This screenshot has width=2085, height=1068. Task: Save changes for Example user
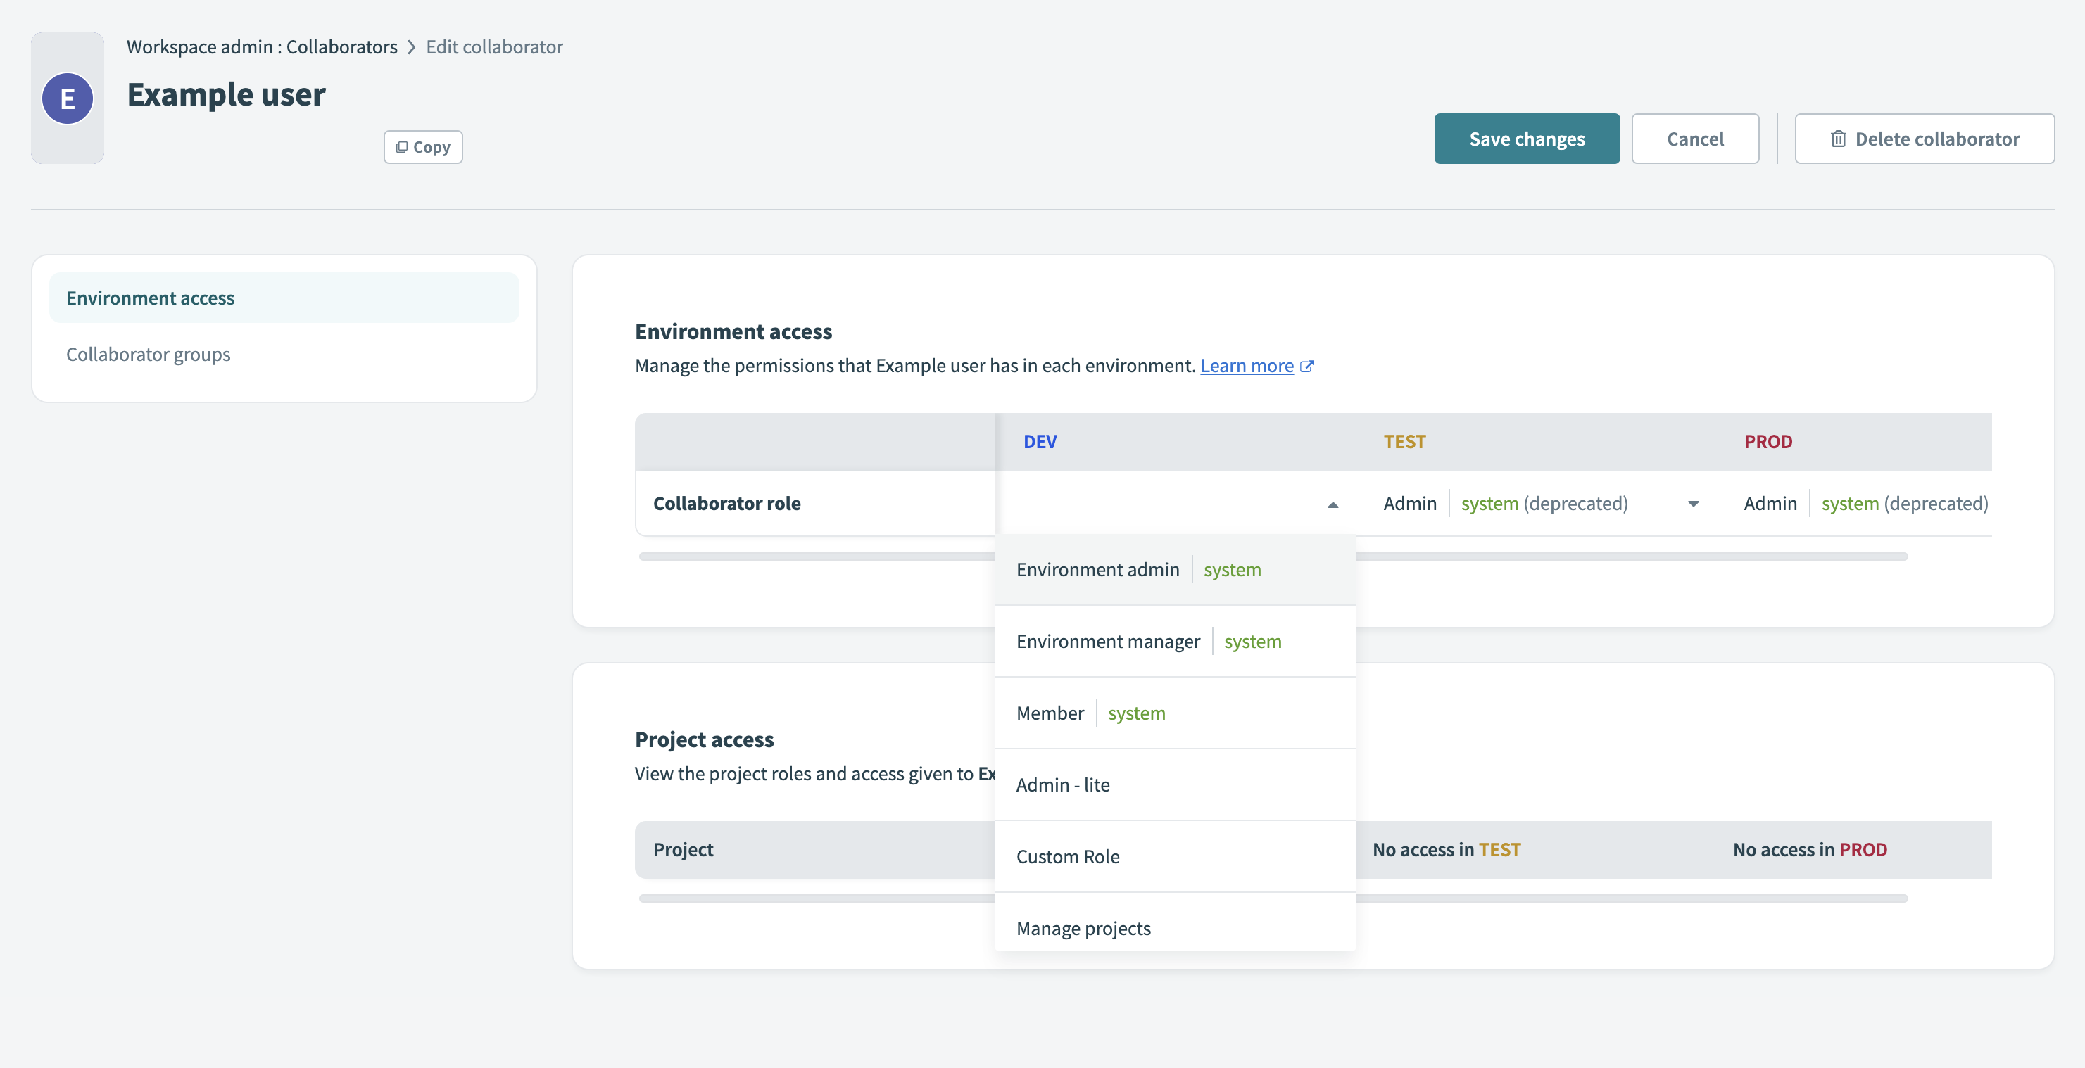coord(1527,139)
